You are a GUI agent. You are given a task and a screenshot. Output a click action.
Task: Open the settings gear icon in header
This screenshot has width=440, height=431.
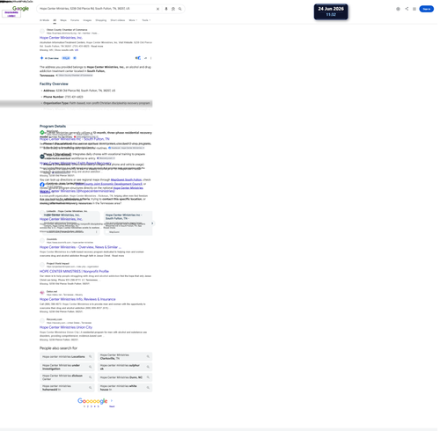pyautogui.click(x=398, y=9)
